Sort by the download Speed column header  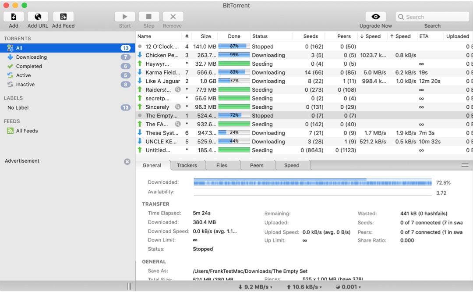(372, 36)
